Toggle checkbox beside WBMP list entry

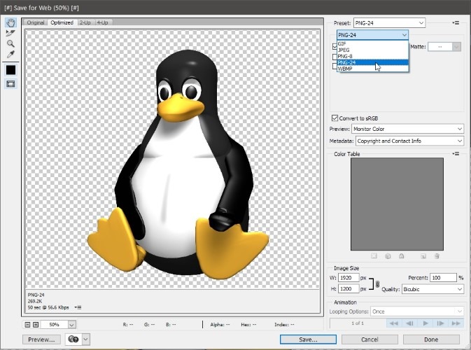(335, 66)
